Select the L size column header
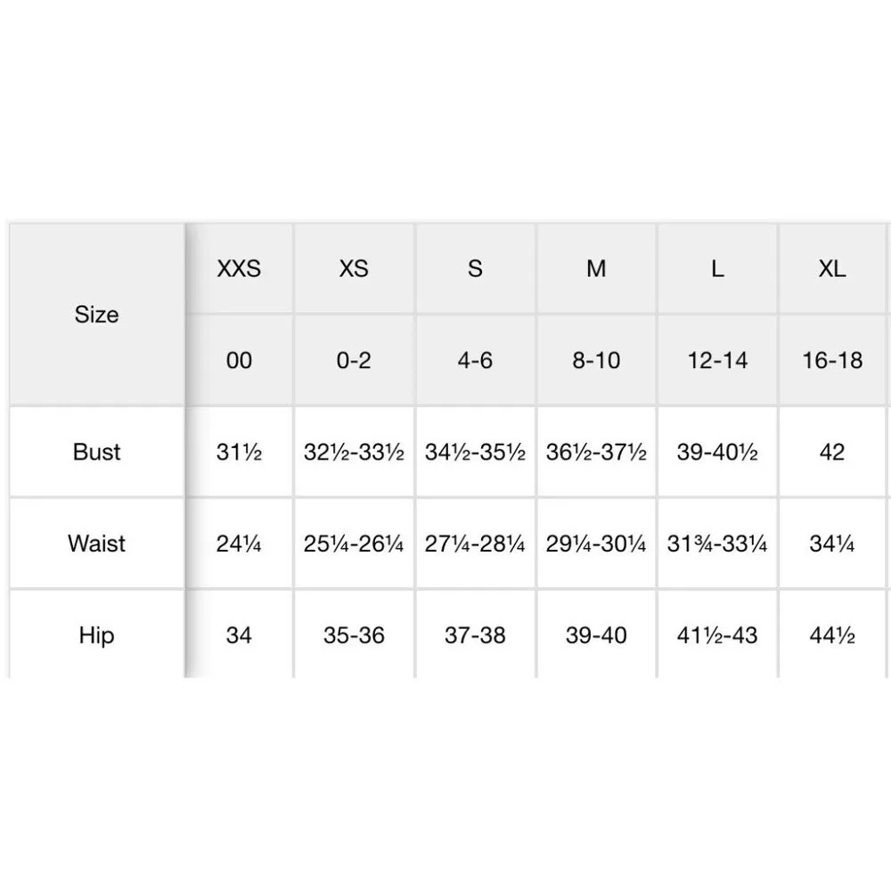This screenshot has height=891, width=891. 717,268
